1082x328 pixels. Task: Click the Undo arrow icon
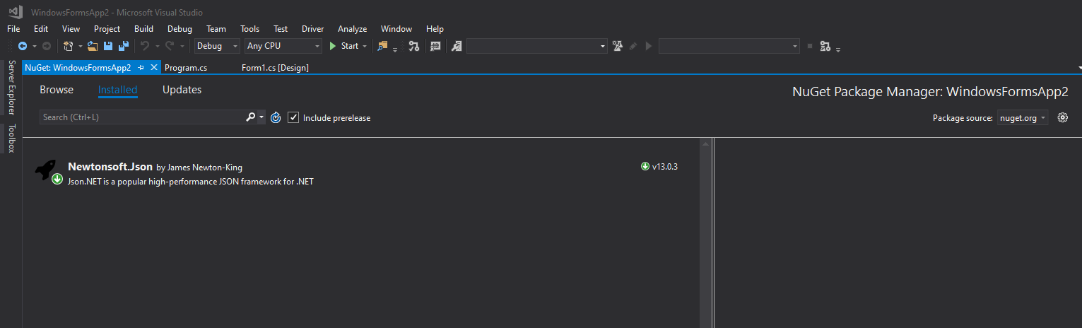[x=145, y=46]
